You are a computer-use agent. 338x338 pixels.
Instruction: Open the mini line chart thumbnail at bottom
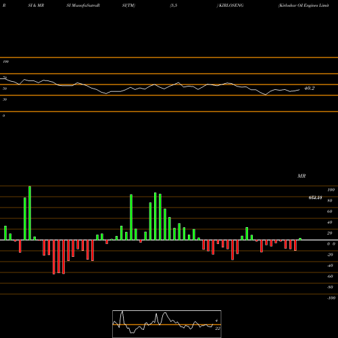click(x=167, y=324)
